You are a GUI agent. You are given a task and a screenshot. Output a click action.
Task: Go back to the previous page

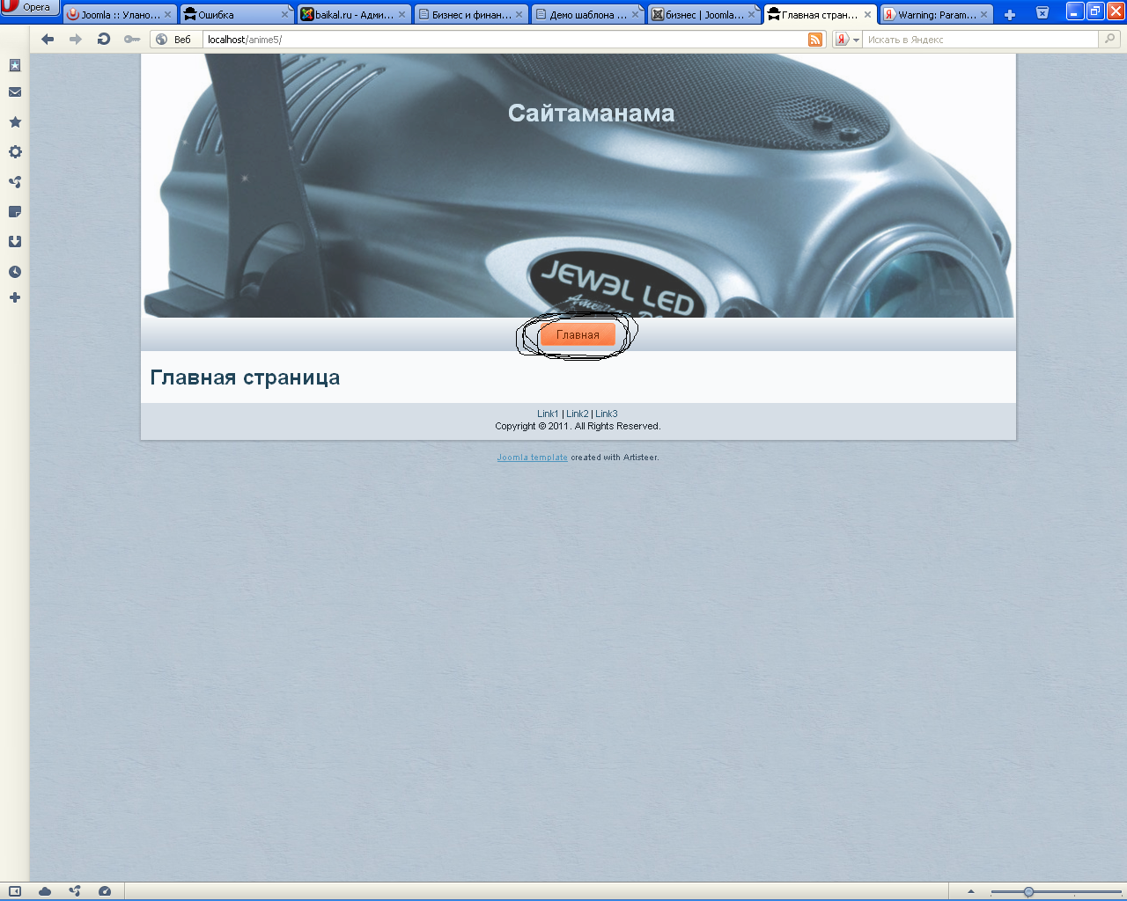coord(48,40)
